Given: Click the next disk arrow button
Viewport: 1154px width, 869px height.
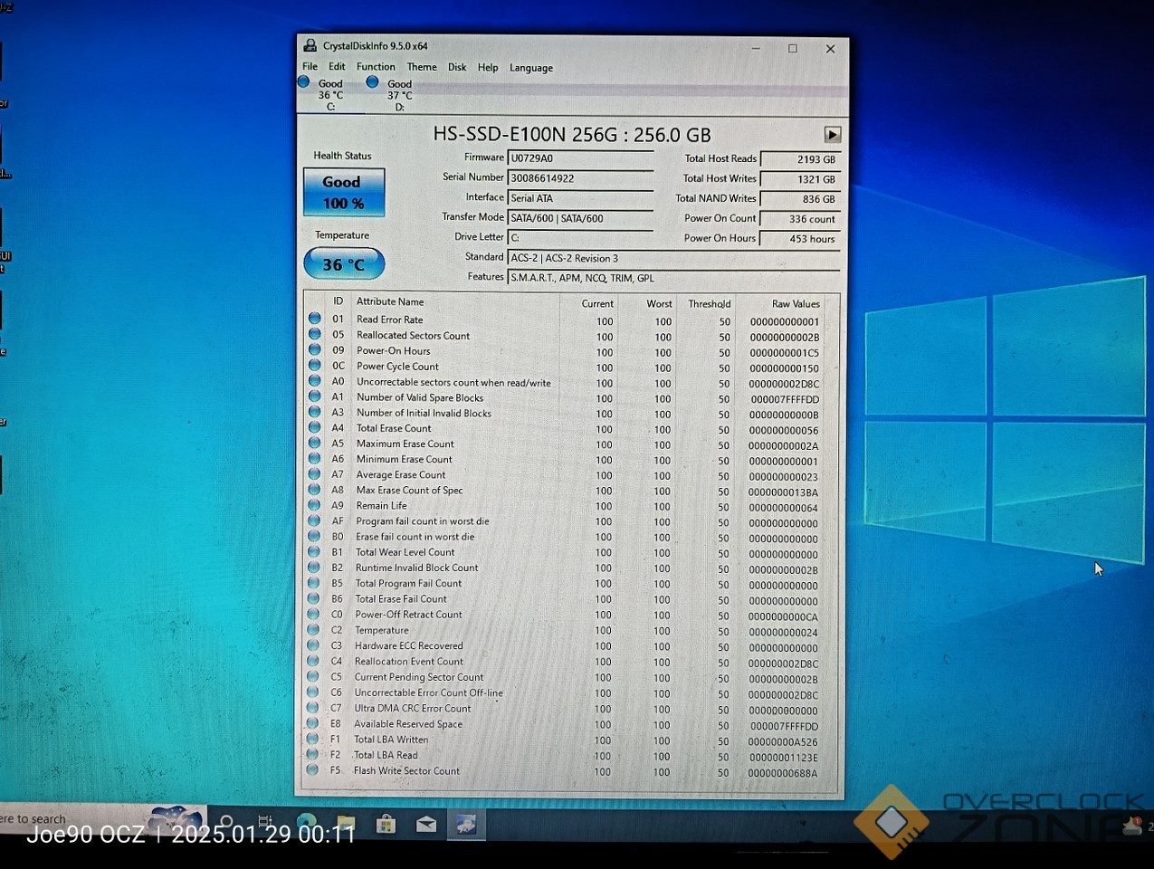Looking at the screenshot, I should [x=833, y=135].
